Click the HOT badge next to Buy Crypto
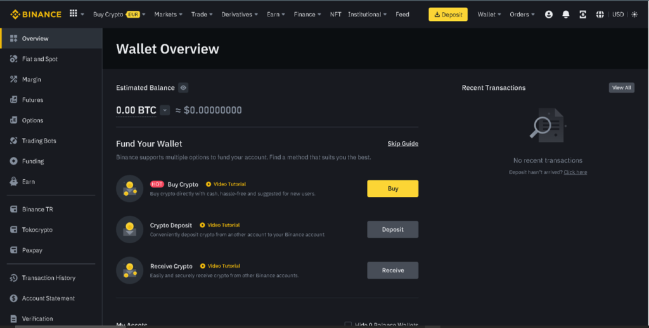 point(157,184)
